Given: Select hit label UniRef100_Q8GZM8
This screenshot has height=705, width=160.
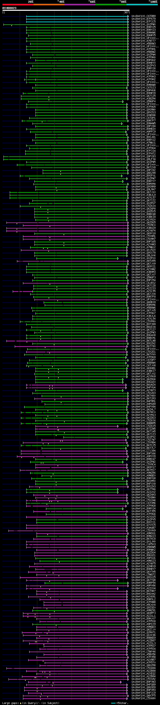Looking at the screenshot, I should [143, 665].
